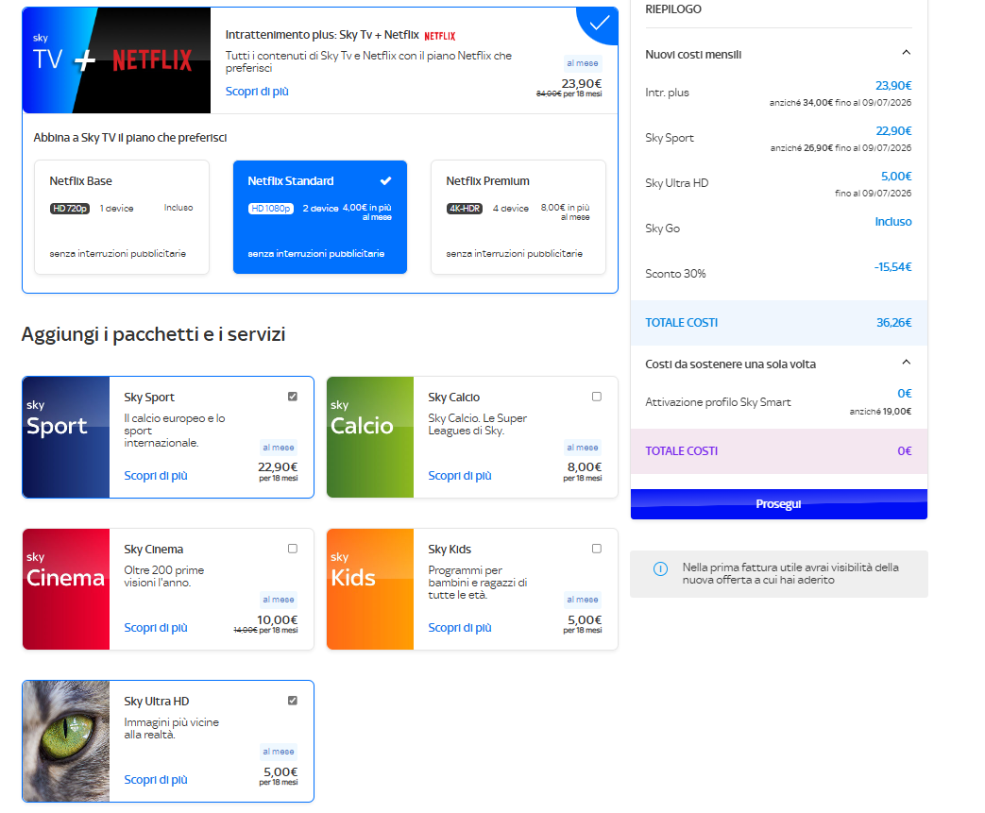The image size is (985, 813).
Task: Click the Sky Sport logo tile
Action: (66, 437)
